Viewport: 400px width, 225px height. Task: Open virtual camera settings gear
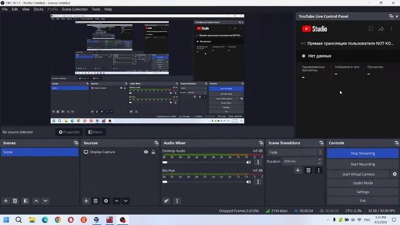click(x=394, y=174)
